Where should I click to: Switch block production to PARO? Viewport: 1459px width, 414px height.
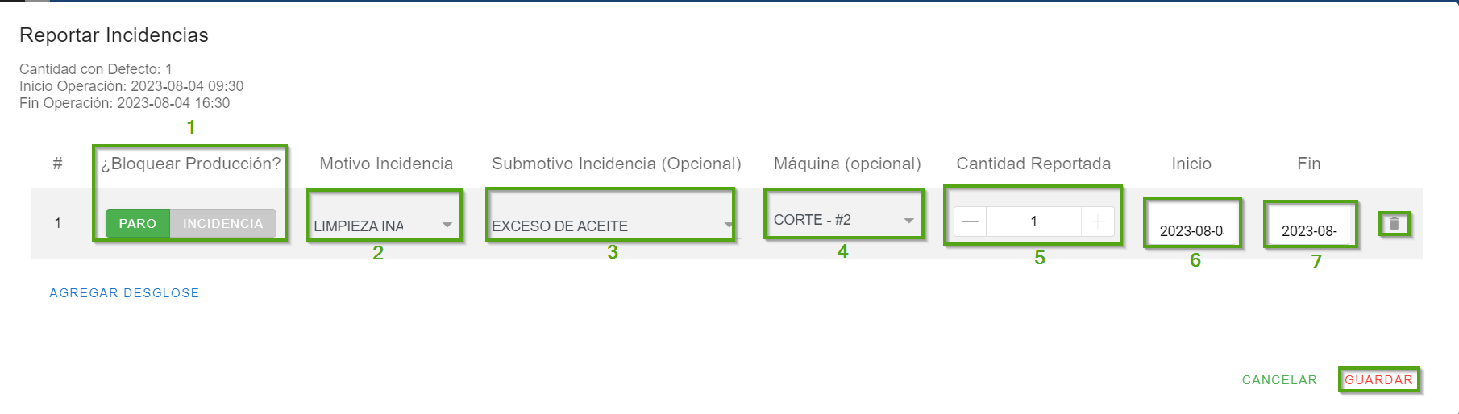coord(137,224)
